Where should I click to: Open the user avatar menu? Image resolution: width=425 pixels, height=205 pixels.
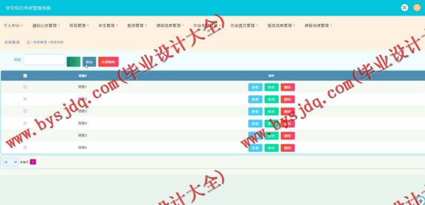(417, 7)
